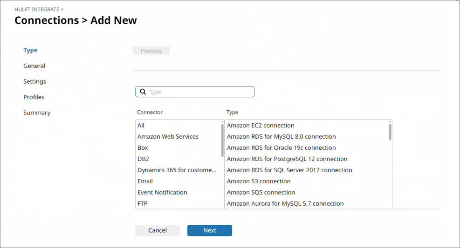Click the Type list scrollbar
460x248 pixels.
click(x=390, y=132)
